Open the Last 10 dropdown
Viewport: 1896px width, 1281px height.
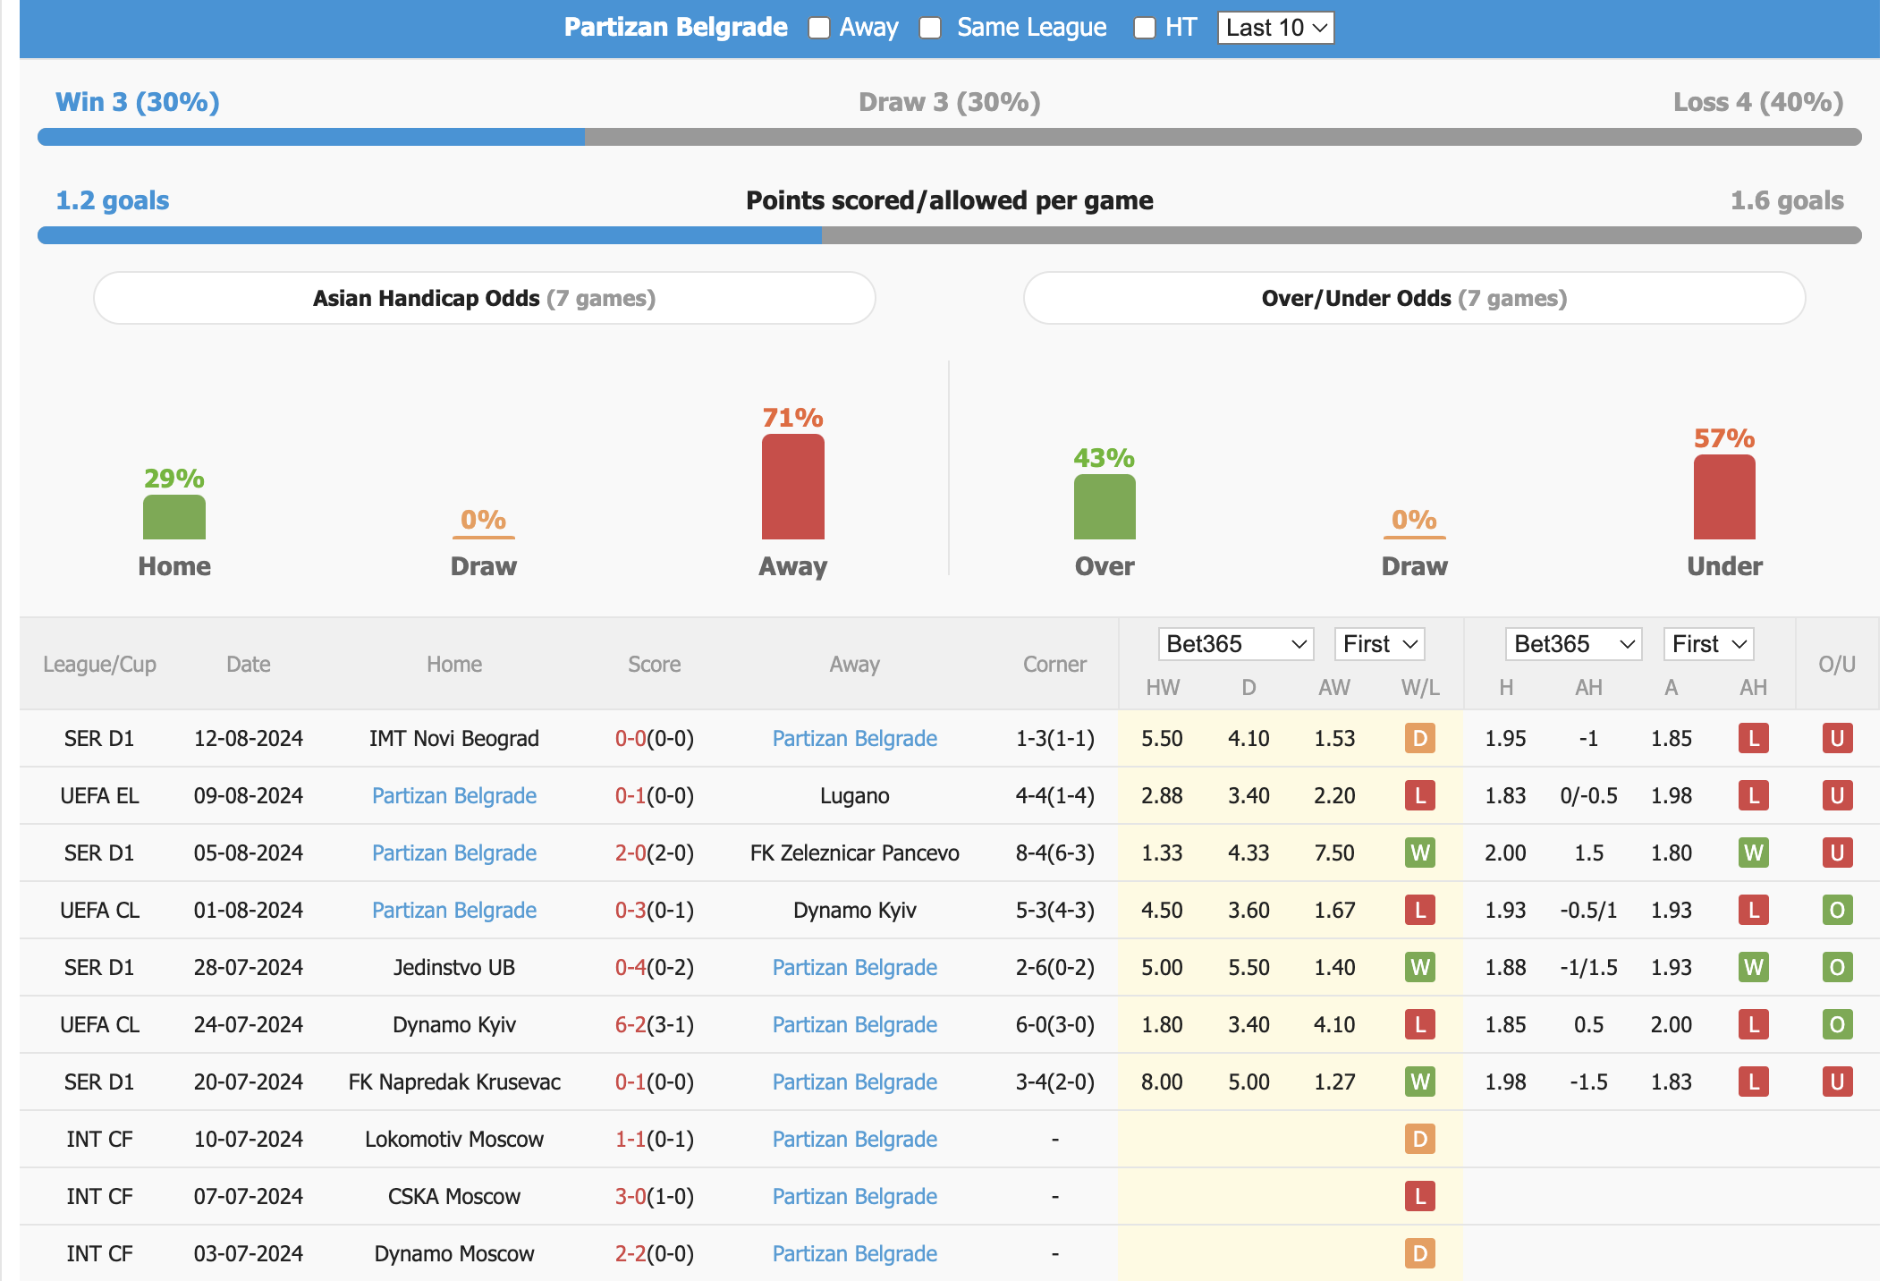tap(1275, 28)
